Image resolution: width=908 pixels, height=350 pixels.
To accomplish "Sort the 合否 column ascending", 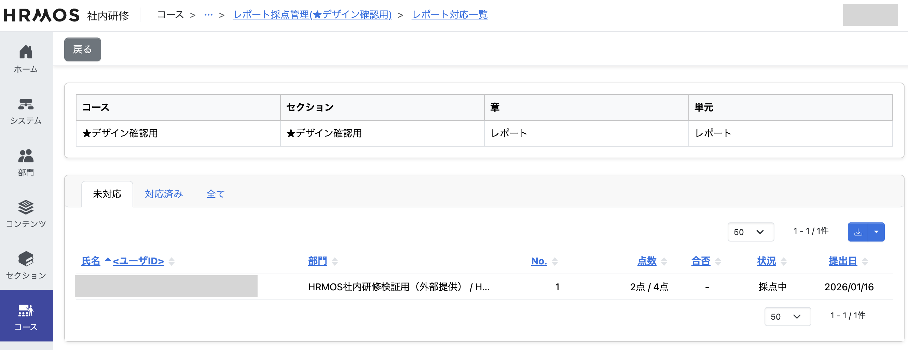I will 718,259.
